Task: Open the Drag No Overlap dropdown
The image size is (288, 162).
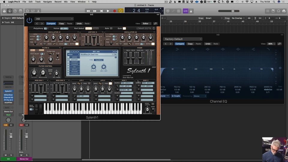Action: (238, 18)
